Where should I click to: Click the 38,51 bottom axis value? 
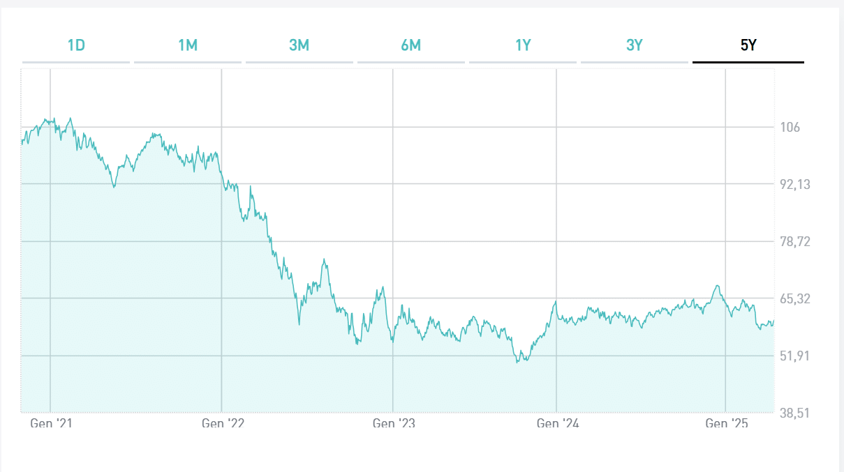pos(794,413)
